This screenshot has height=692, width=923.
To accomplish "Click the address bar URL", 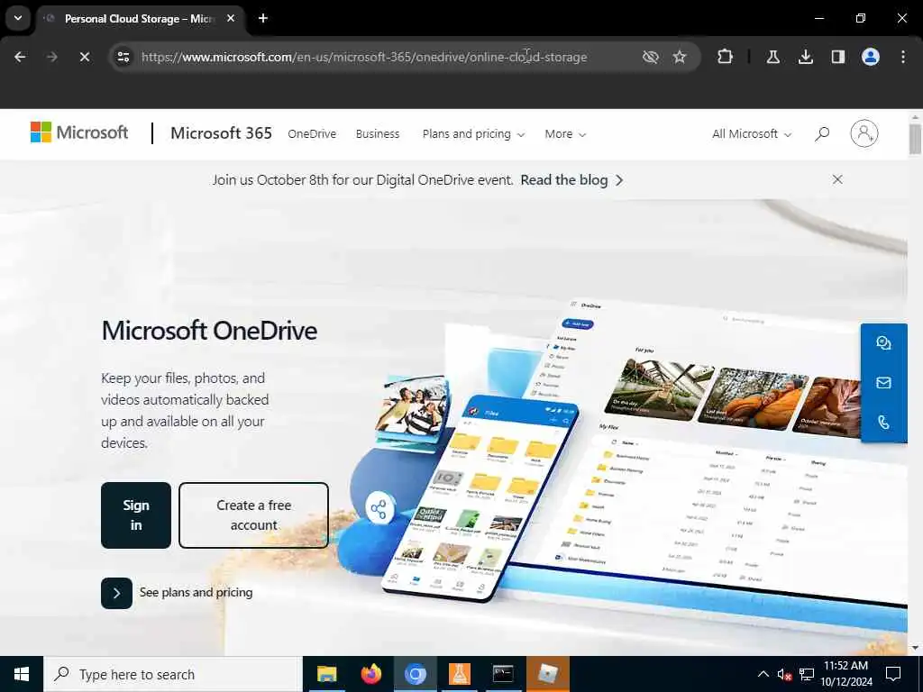I will (x=364, y=57).
